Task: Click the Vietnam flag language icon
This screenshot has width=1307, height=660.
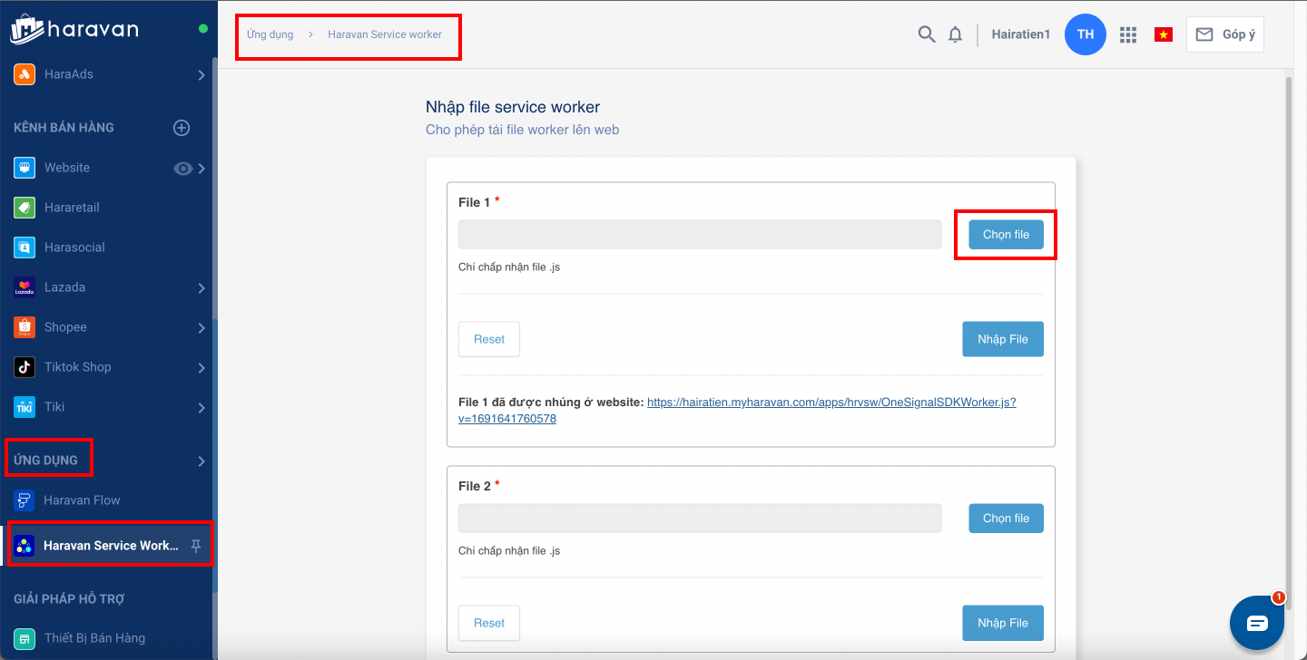Action: click(1163, 34)
